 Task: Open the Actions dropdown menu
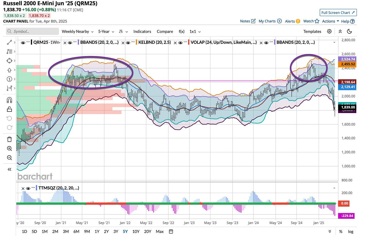(330, 21)
